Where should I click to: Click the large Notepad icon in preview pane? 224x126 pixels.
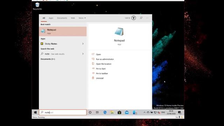pos(119,31)
